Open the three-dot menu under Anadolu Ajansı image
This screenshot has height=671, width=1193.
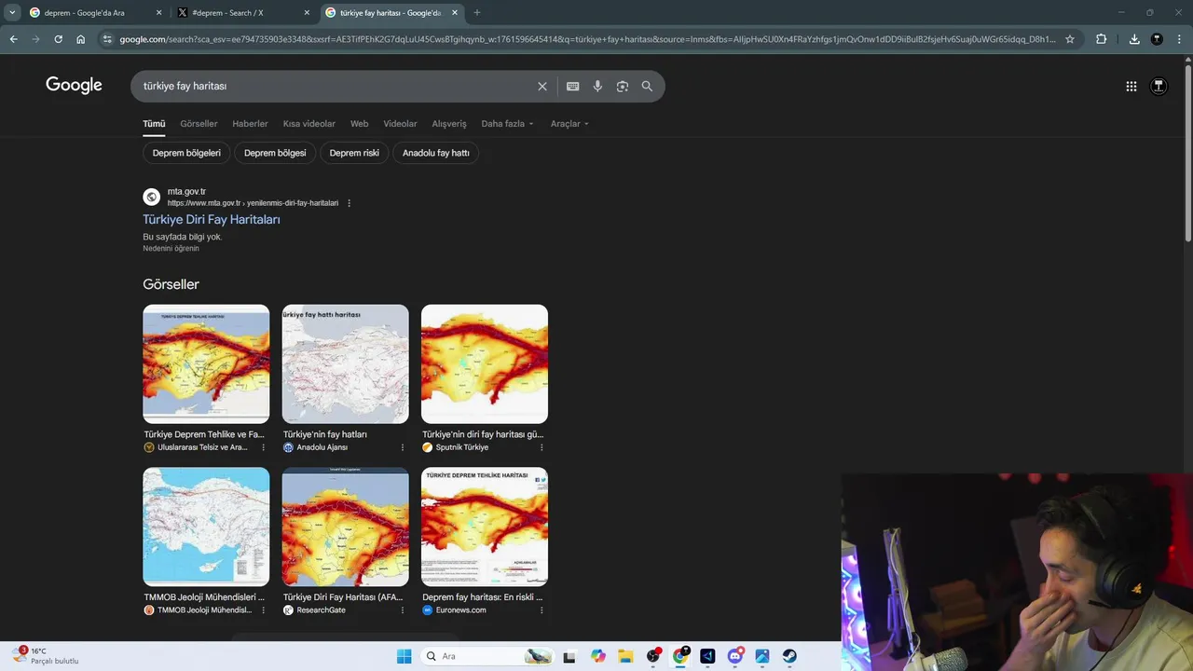pyautogui.click(x=403, y=447)
